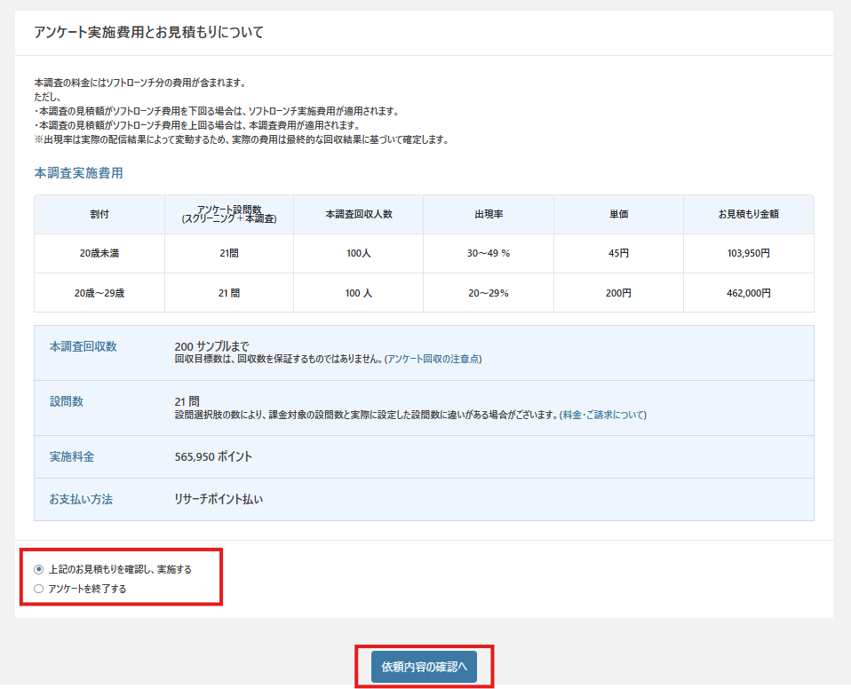Select the 20歳未満 allocation cell
This screenshot has width=851, height=689.
point(99,254)
